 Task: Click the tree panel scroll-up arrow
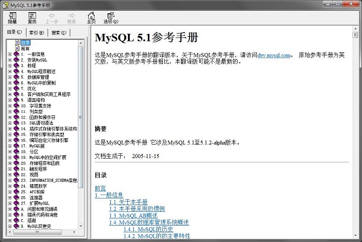[81, 43]
